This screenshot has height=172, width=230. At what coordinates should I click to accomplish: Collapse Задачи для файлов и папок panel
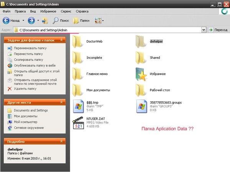pyautogui.click(x=61, y=40)
